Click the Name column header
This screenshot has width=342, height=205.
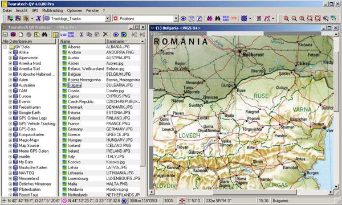(x=82, y=41)
